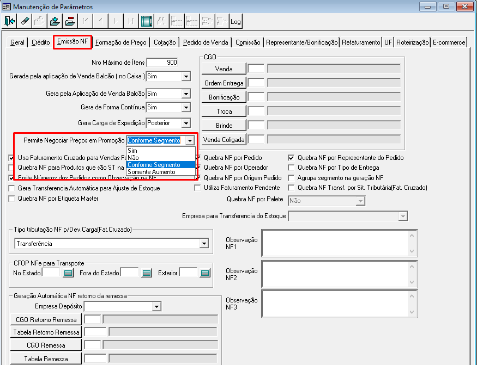Click the CGO Retorno Remessa button
477x365 pixels.
pos(46,320)
